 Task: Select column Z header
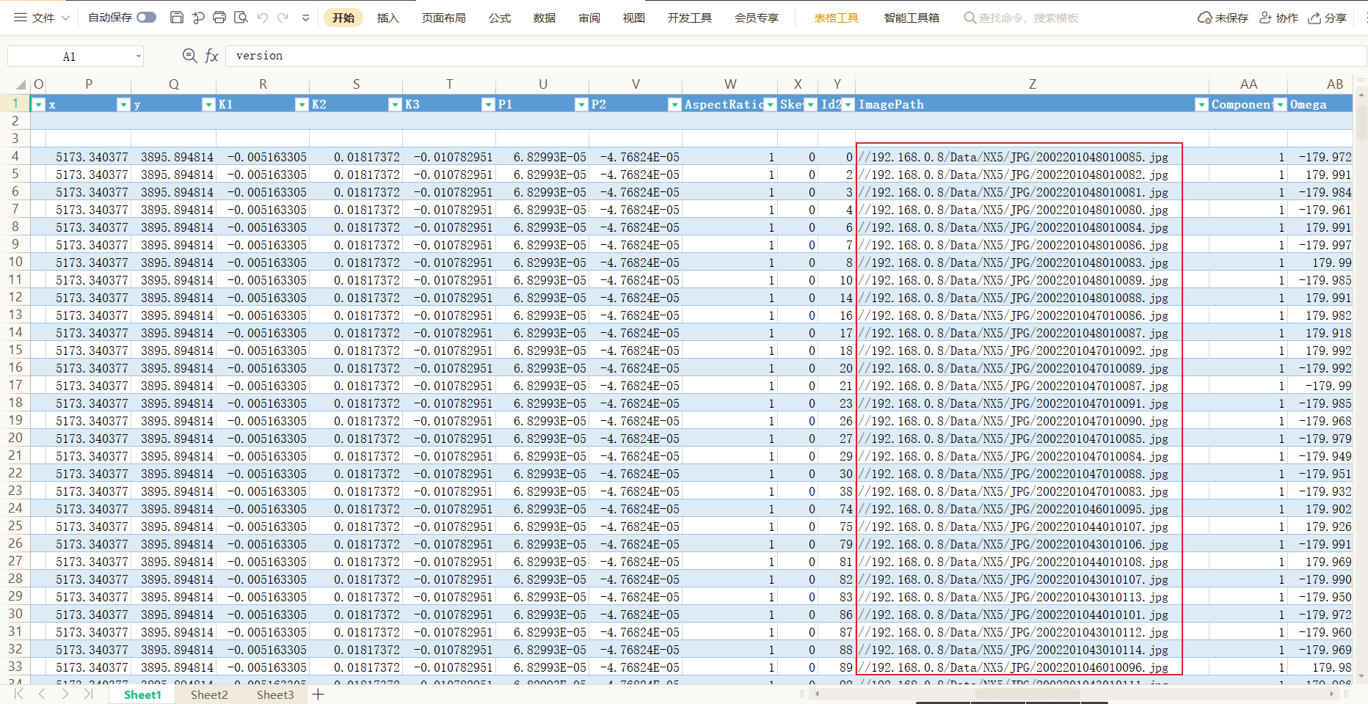coord(1032,84)
